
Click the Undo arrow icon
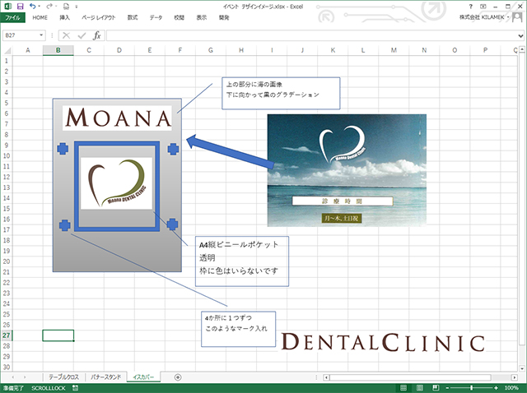coord(32,6)
